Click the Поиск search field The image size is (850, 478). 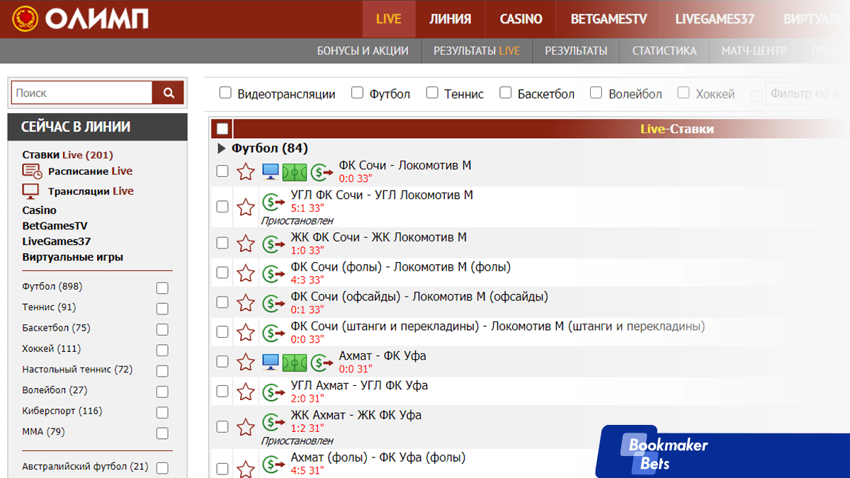point(82,93)
